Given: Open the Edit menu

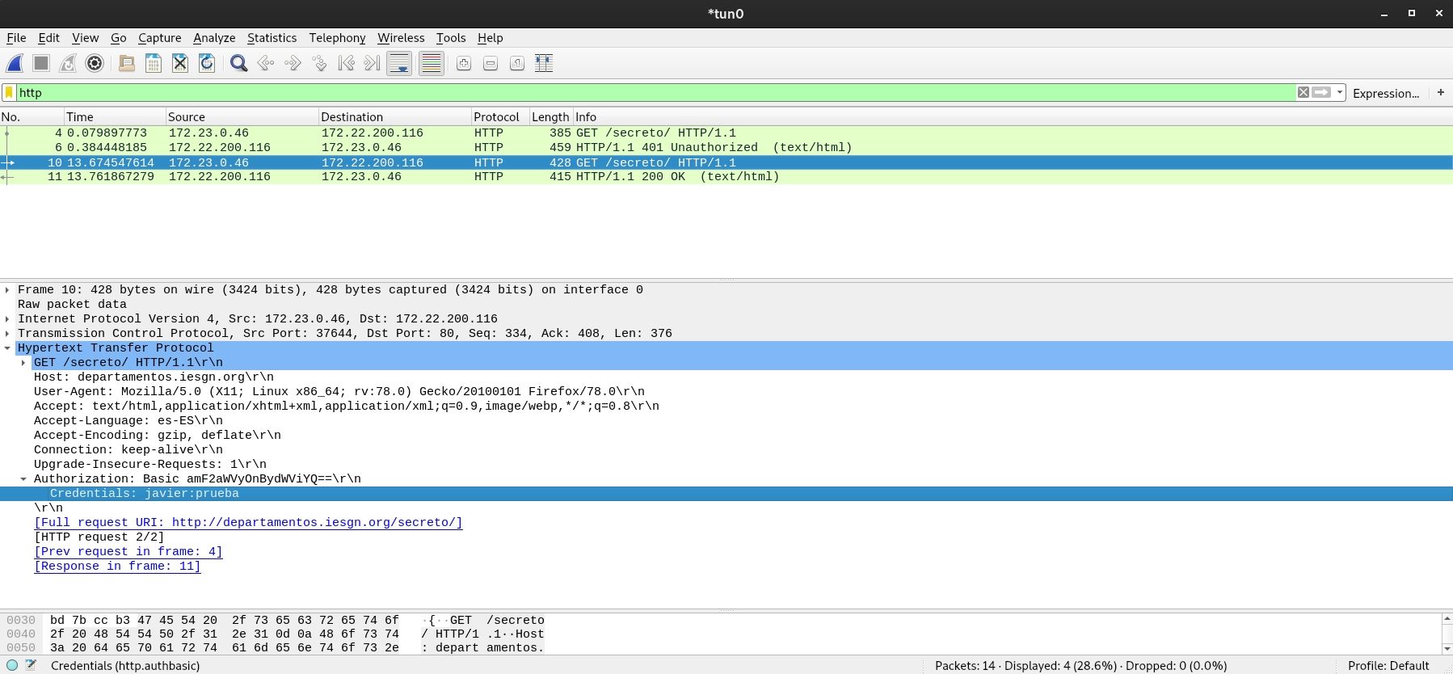Looking at the screenshot, I should tap(48, 38).
